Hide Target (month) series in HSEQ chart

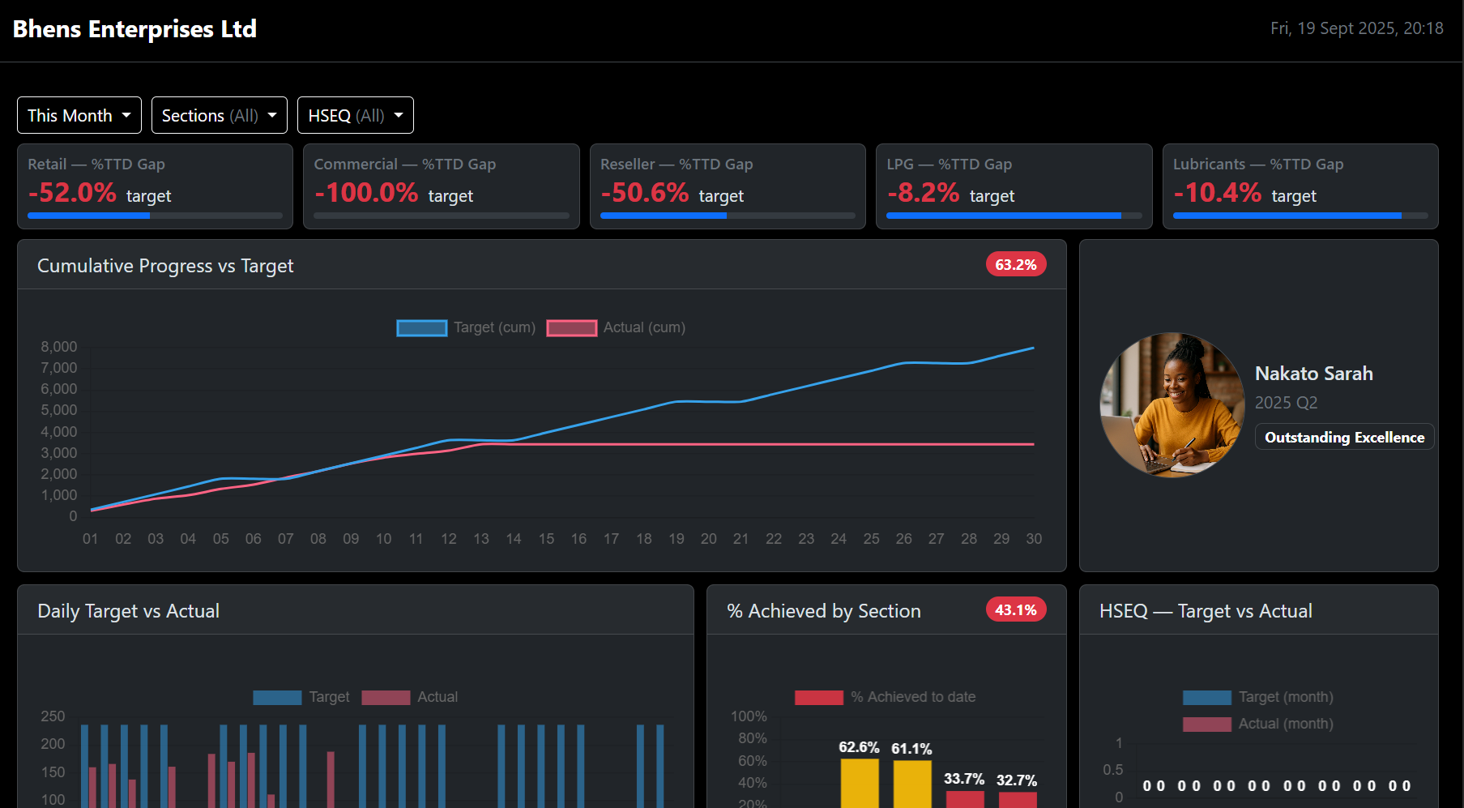point(1258,697)
